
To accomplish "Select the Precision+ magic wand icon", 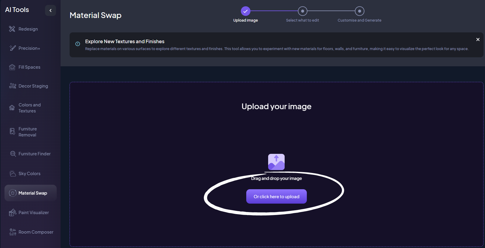I will click(x=12, y=48).
